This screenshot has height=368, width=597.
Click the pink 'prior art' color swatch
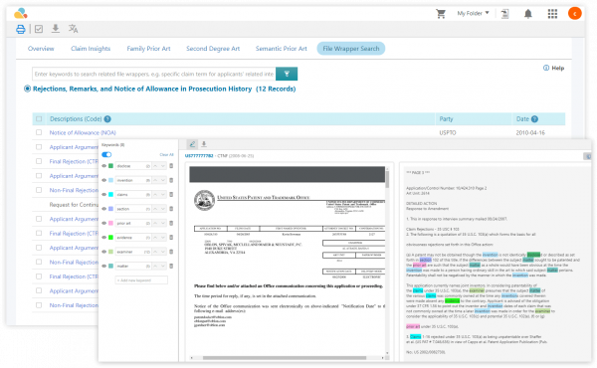click(110, 223)
